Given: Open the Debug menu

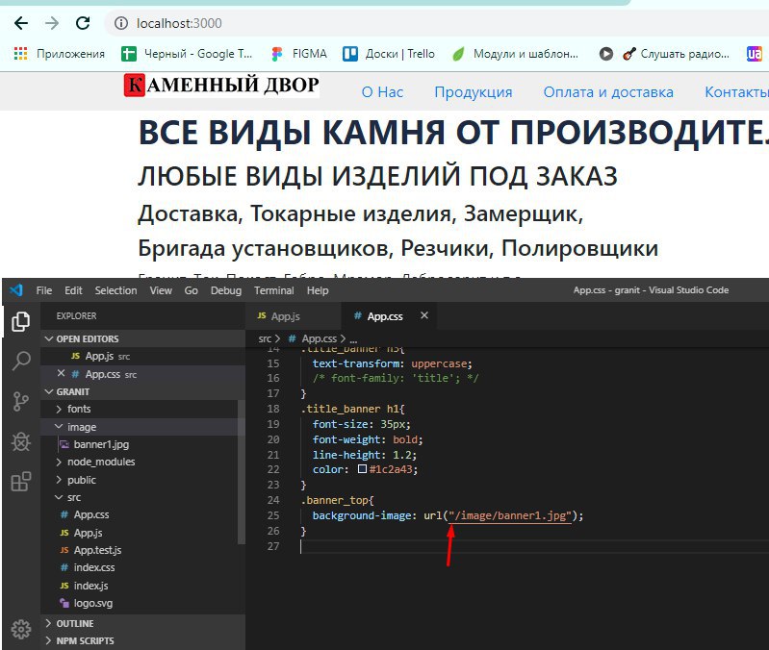Looking at the screenshot, I should 226,290.
